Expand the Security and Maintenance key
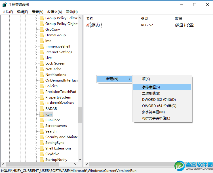Image resolution: width=213 pixels, height=173 pixels. pyautogui.click(x=36, y=137)
